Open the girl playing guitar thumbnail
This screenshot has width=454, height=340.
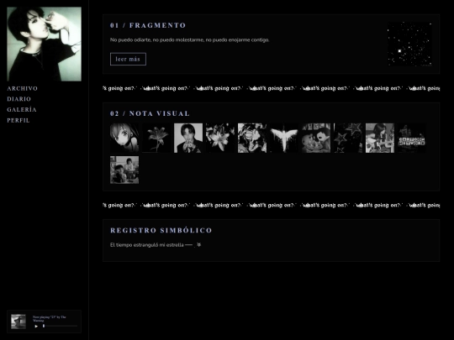(x=380, y=138)
